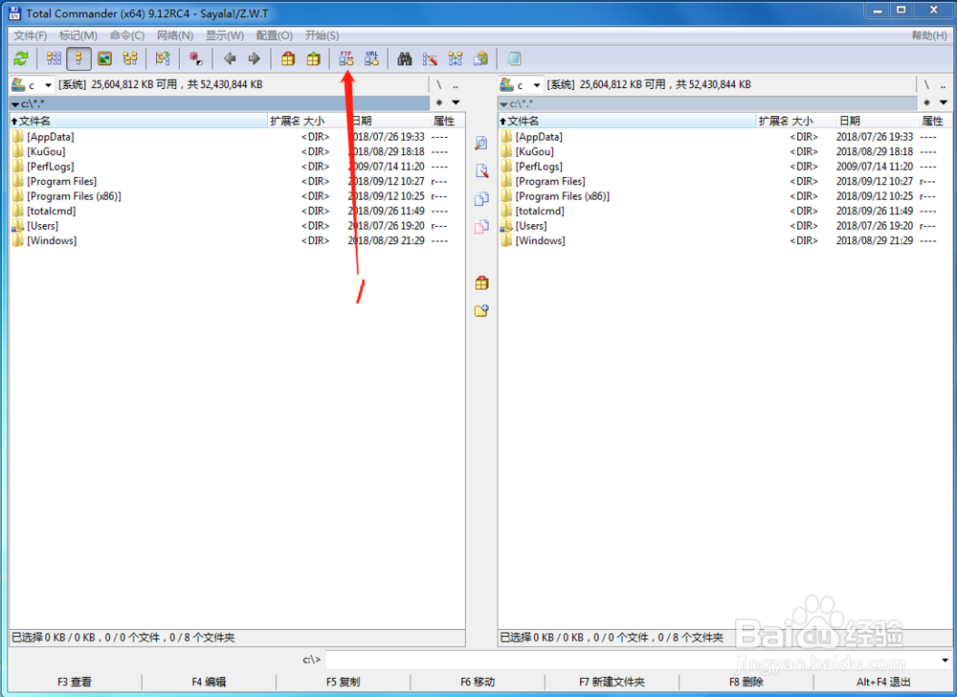This screenshot has width=957, height=697.
Task: Click the green Refresh toolbar icon
Action: tap(21, 58)
